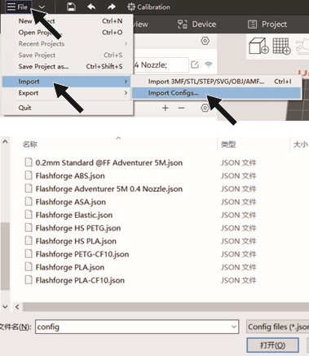Click the scroll down arrow in file dialog
Screen dimensions: 309x356
(5, 307)
